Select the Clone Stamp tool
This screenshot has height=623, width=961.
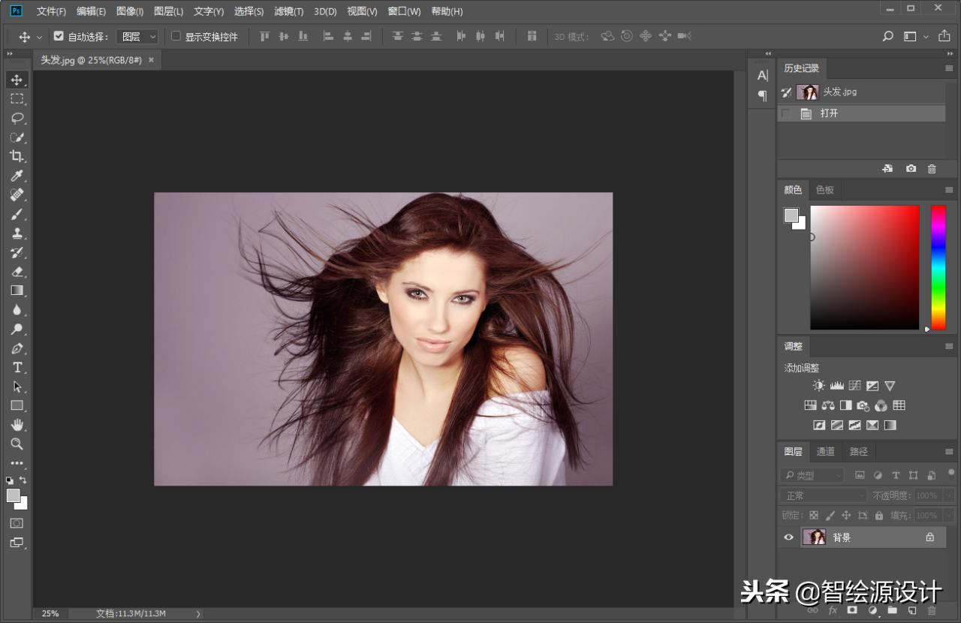click(x=17, y=233)
